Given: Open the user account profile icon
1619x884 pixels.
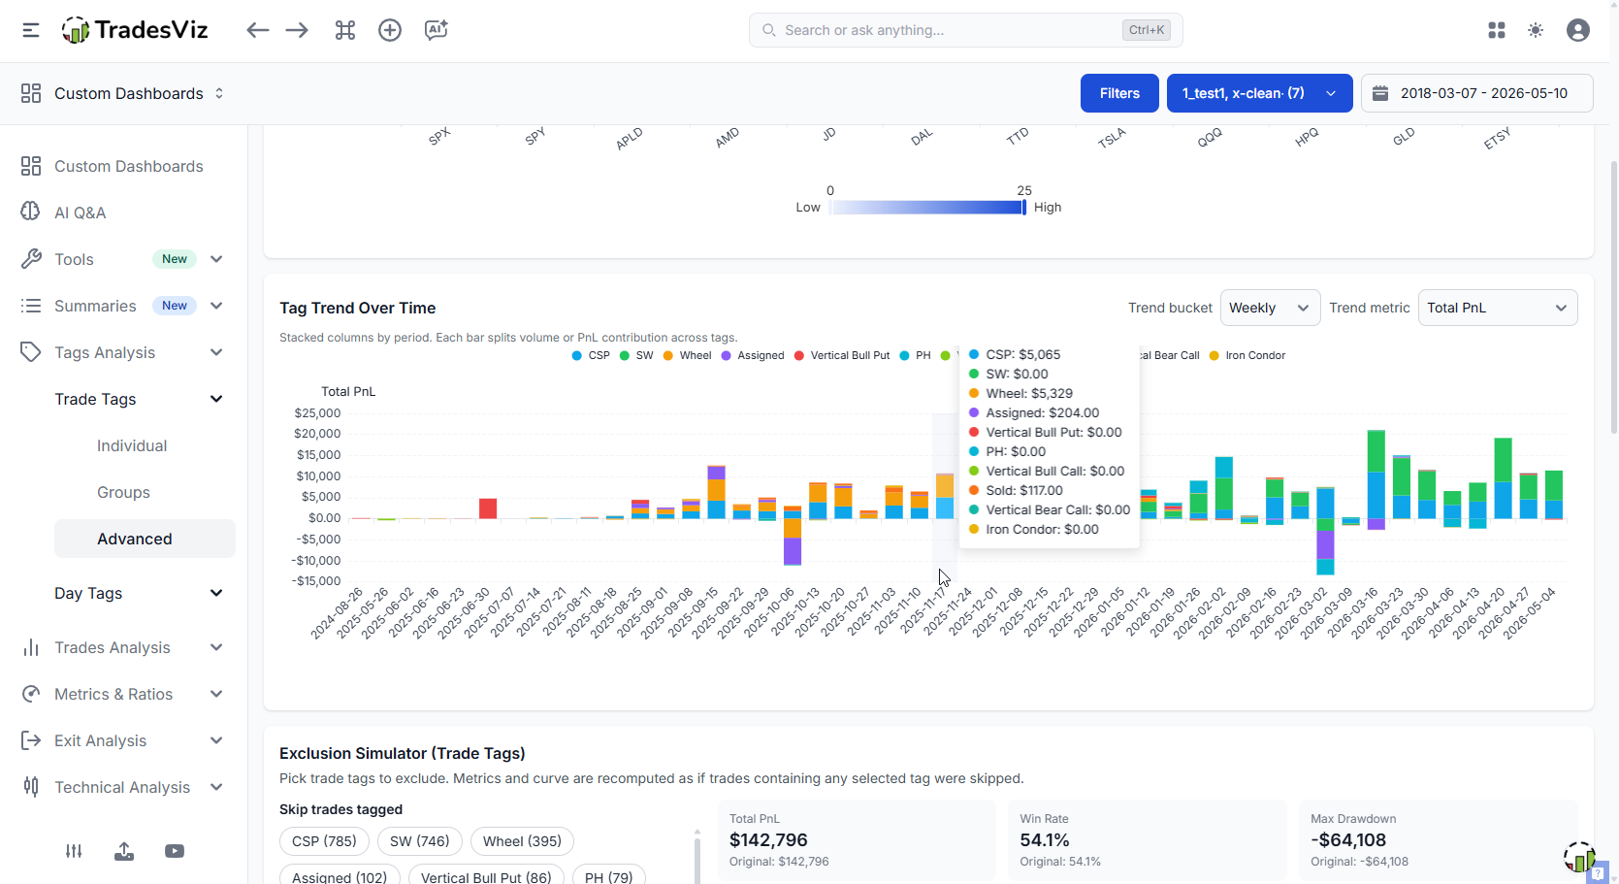Looking at the screenshot, I should pos(1578,30).
